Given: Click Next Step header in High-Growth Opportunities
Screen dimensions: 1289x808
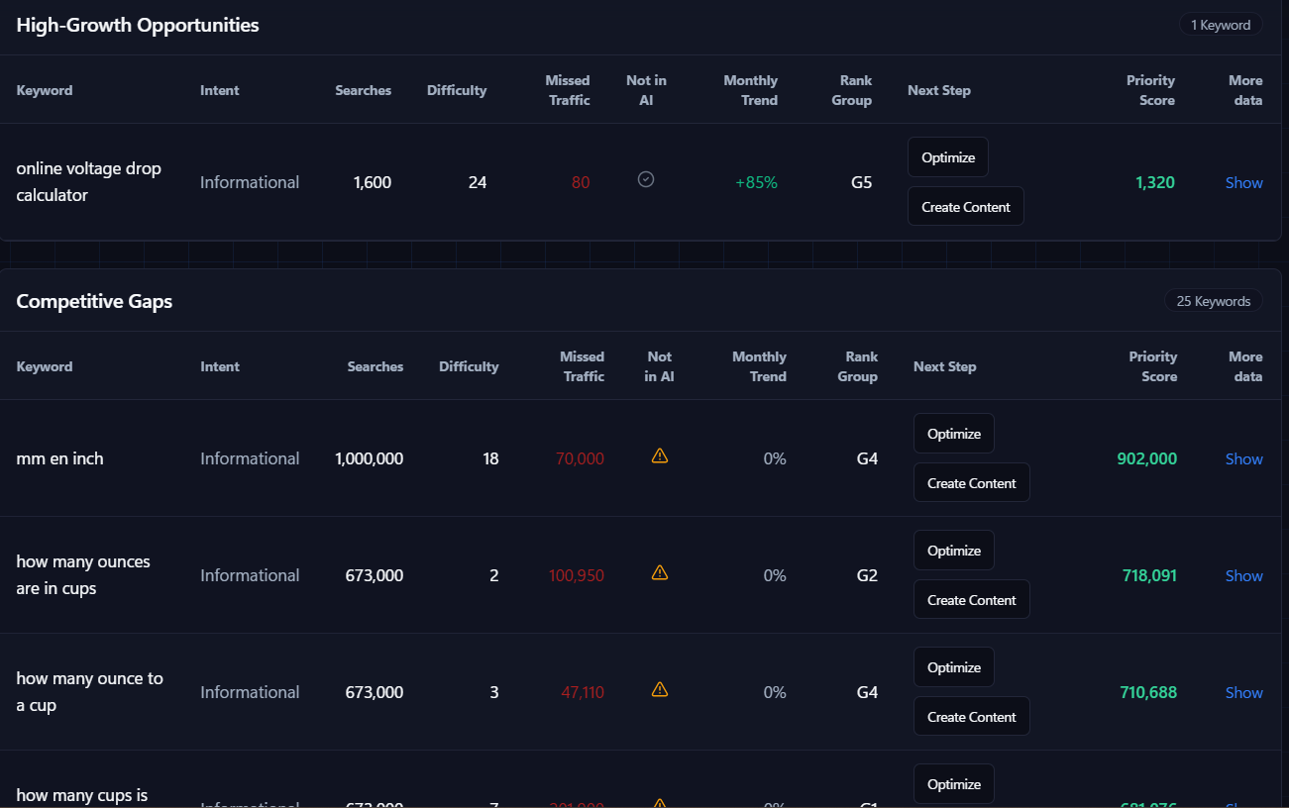Looking at the screenshot, I should pos(939,90).
